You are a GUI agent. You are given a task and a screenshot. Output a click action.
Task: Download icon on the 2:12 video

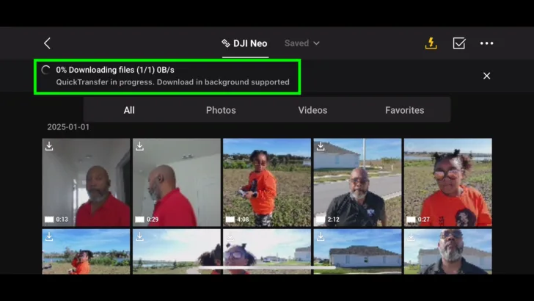[x=321, y=146]
